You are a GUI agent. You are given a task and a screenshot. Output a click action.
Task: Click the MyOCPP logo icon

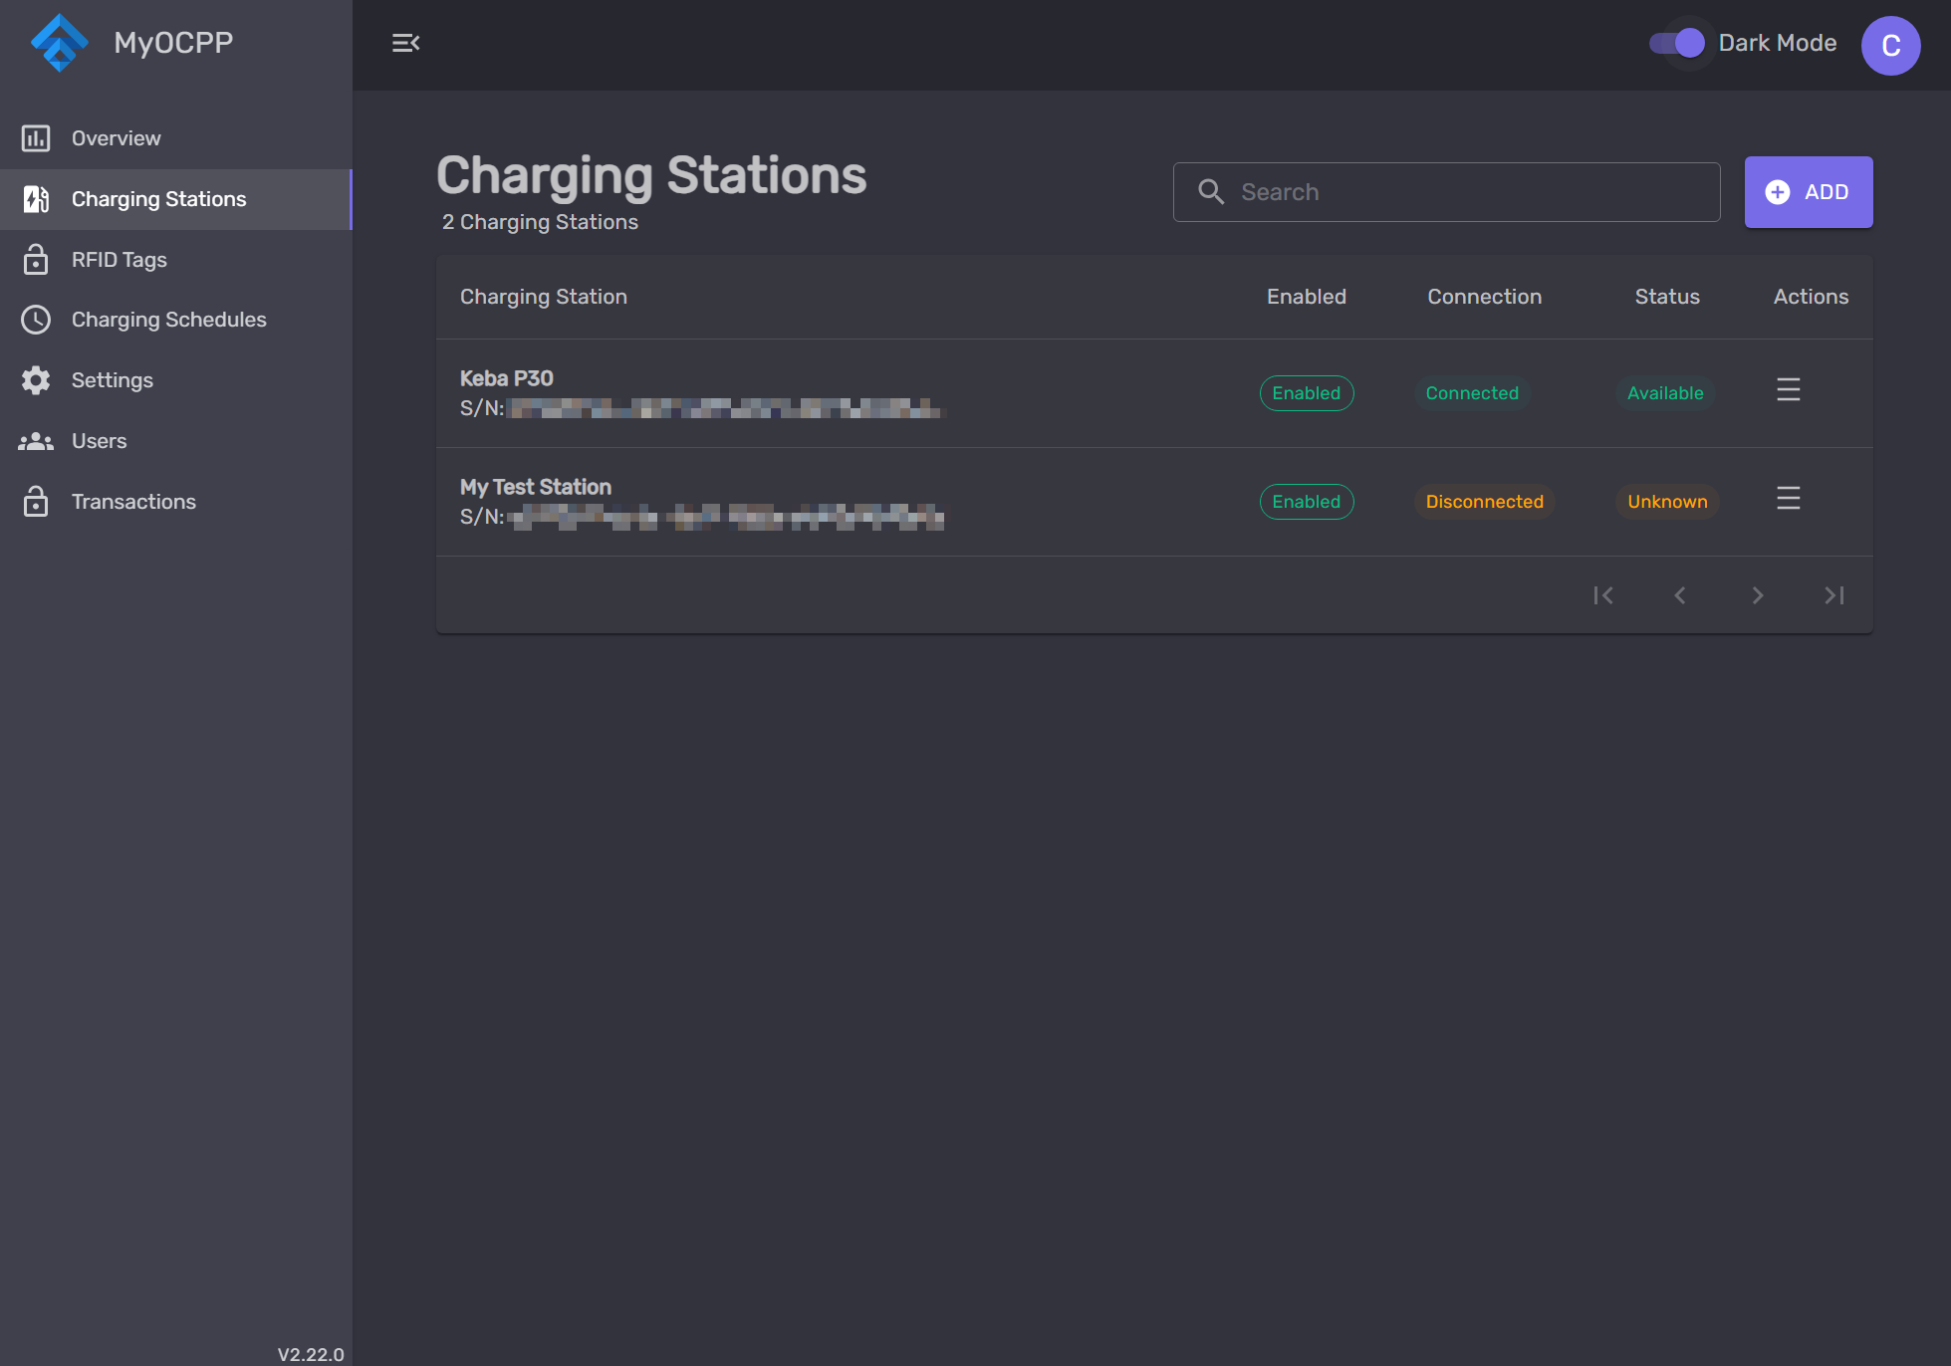(59, 43)
